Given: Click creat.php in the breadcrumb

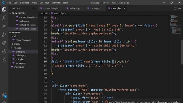Looking at the screenshot, I should 59,13.
